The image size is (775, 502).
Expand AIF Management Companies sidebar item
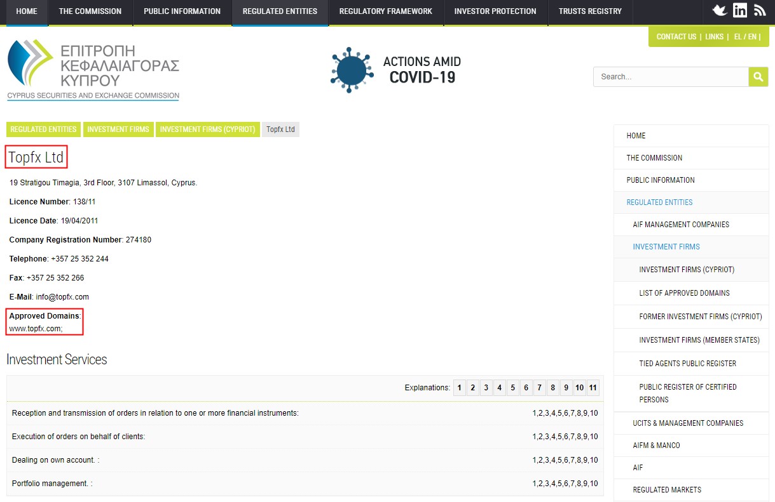(681, 225)
